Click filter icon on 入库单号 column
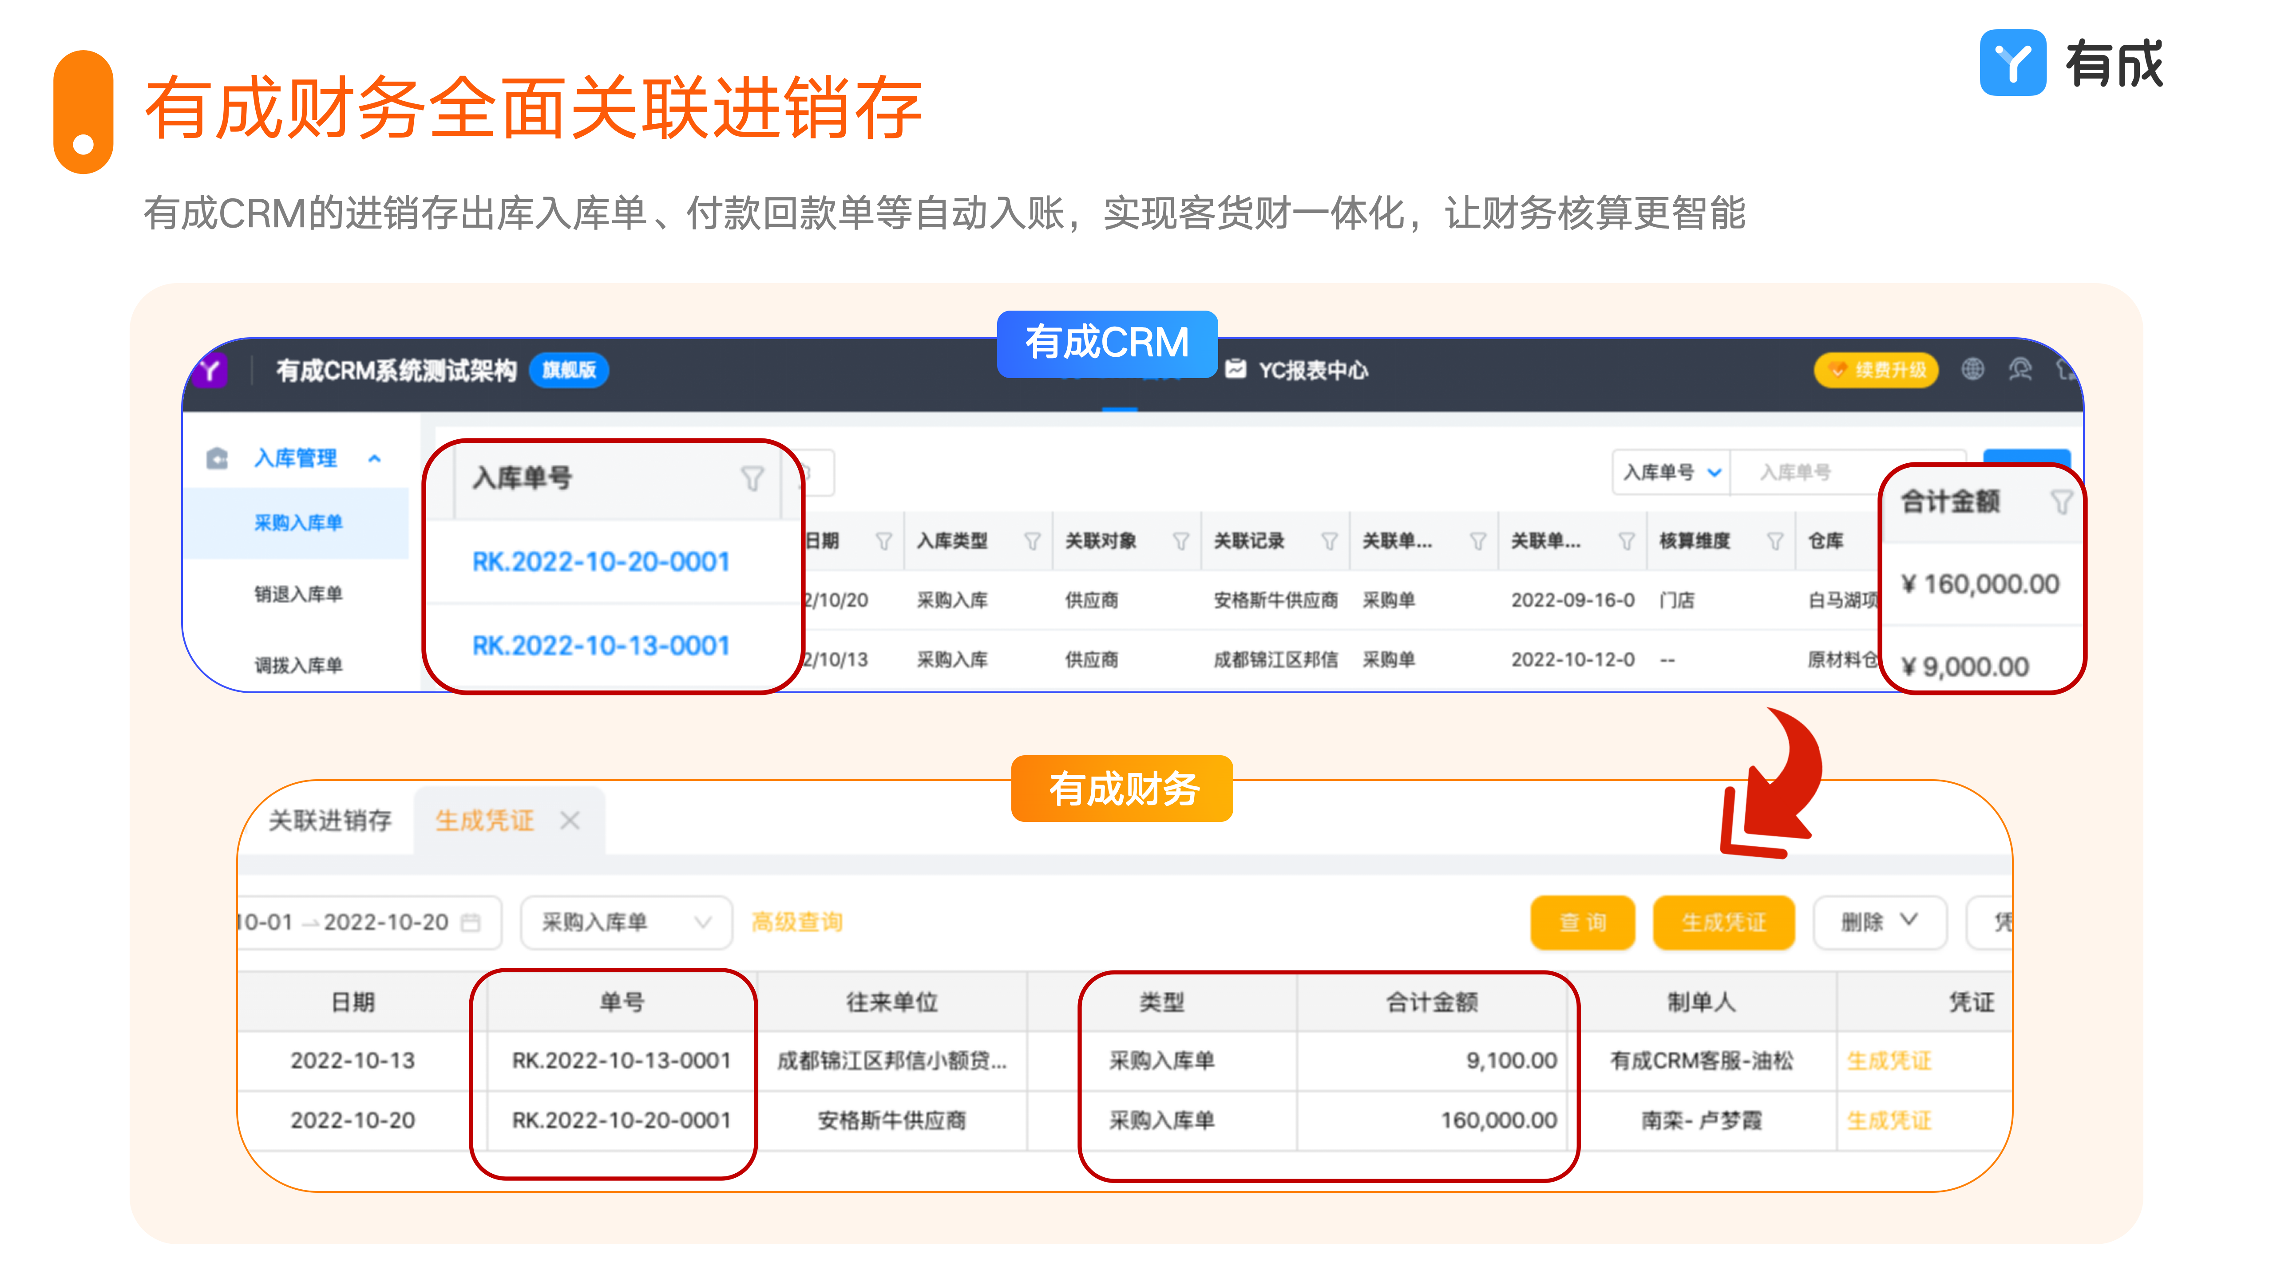 [x=752, y=478]
